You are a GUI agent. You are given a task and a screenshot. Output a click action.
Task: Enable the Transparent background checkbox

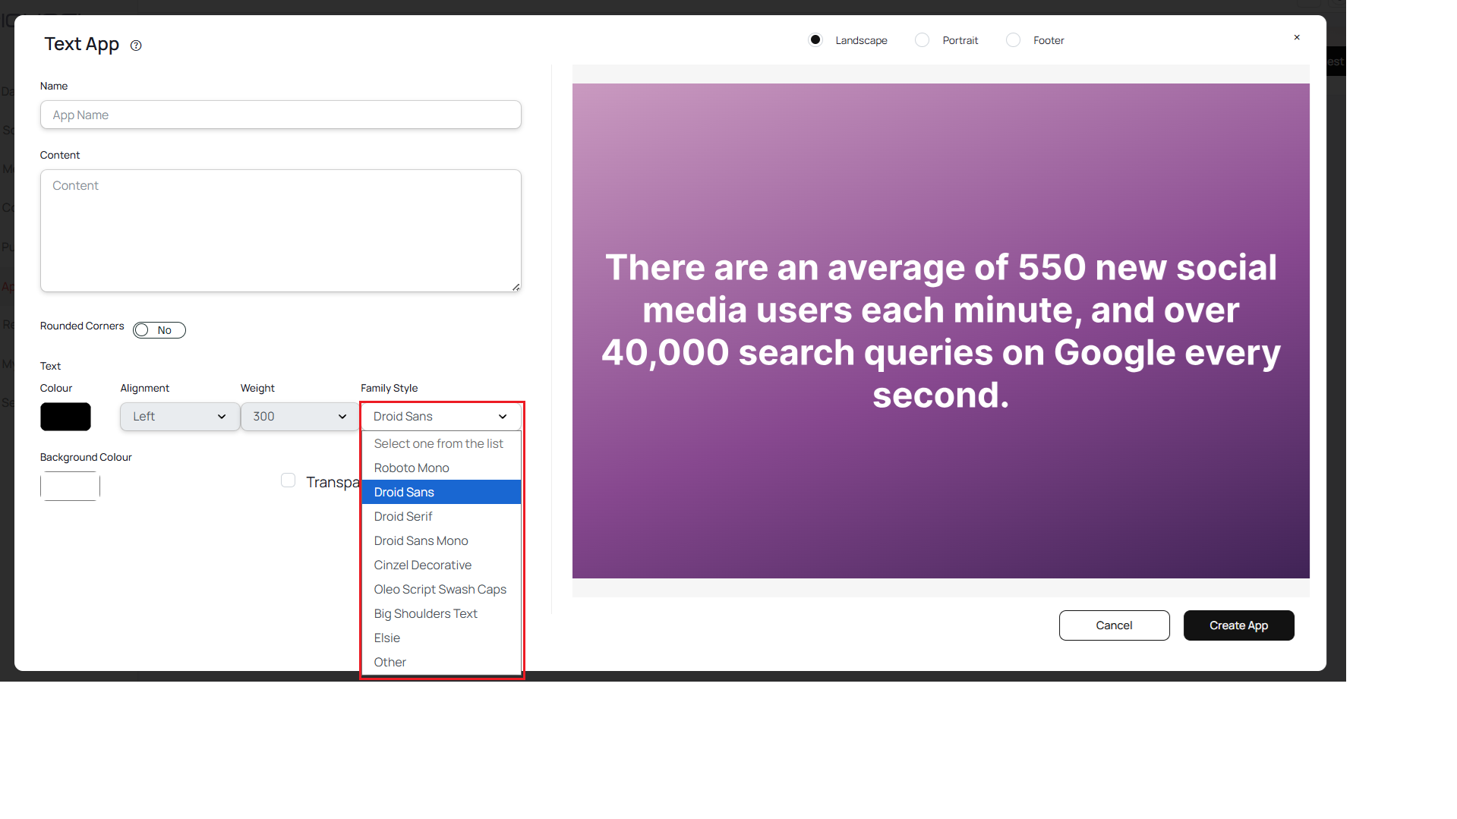click(288, 480)
